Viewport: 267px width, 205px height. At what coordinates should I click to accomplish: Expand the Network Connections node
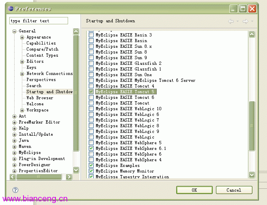coord(22,74)
